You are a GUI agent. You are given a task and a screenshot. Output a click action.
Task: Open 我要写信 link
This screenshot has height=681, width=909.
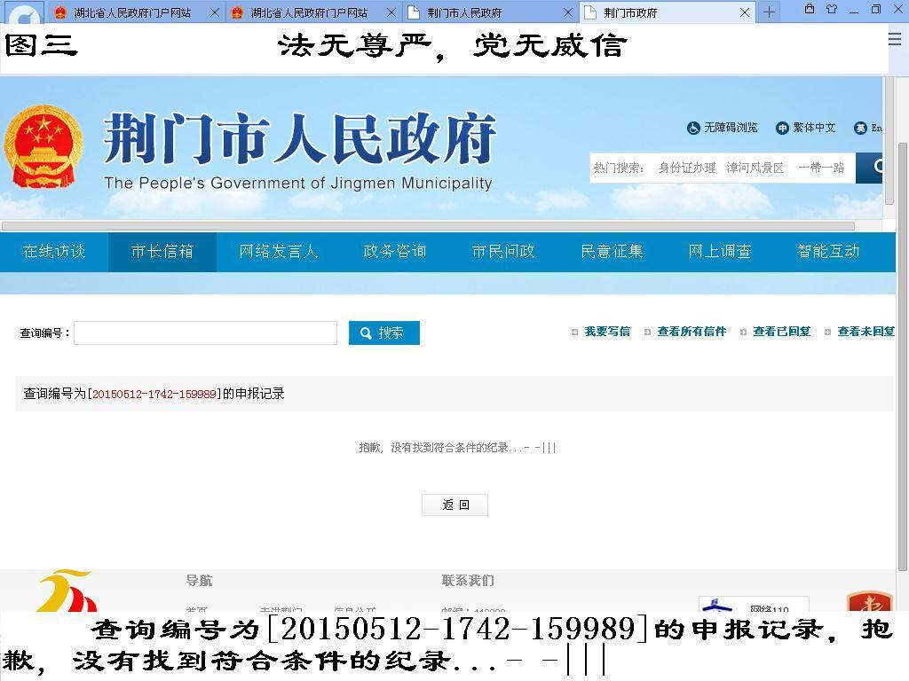tap(606, 332)
